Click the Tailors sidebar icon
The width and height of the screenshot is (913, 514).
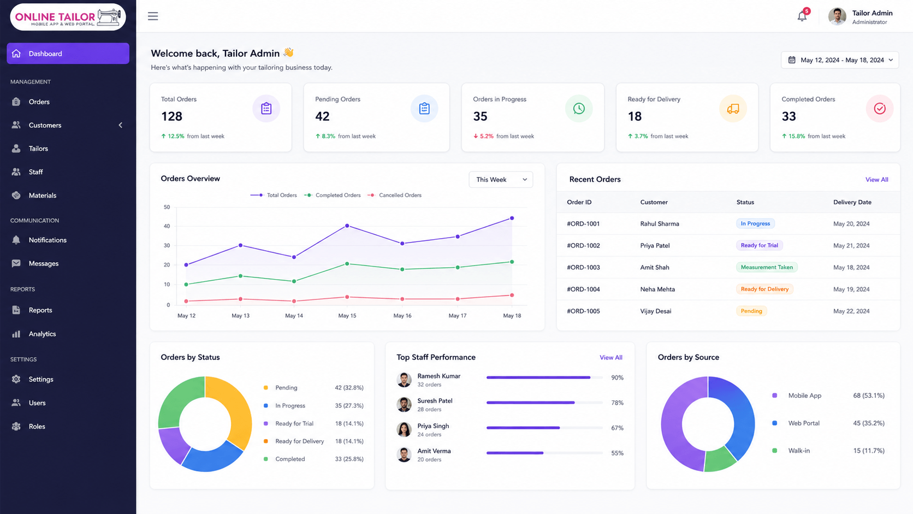16,149
